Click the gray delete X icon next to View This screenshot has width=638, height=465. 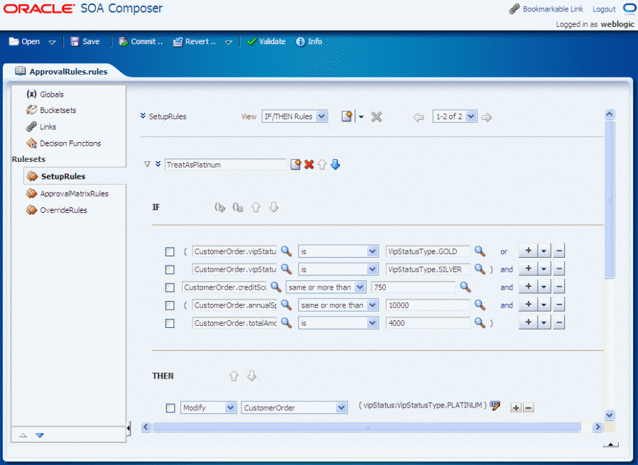pyautogui.click(x=377, y=117)
